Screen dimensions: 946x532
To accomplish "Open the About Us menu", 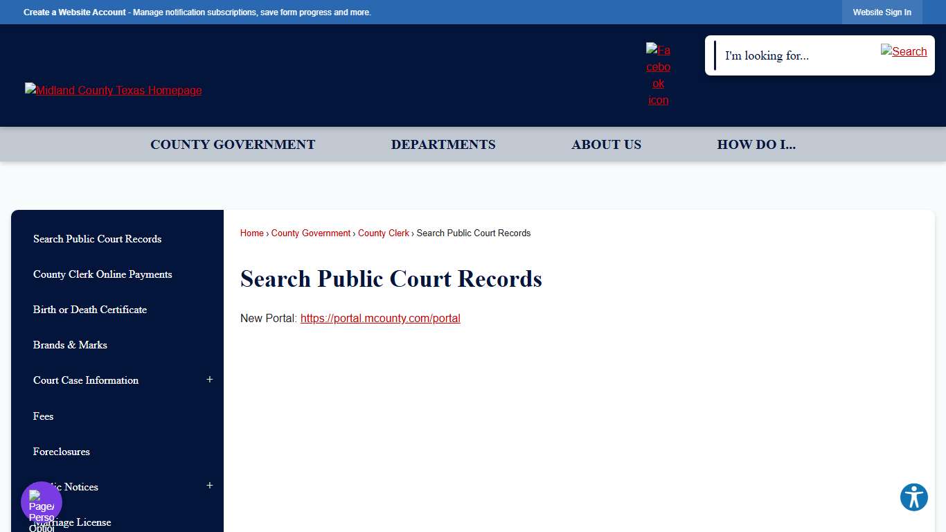I will point(606,144).
